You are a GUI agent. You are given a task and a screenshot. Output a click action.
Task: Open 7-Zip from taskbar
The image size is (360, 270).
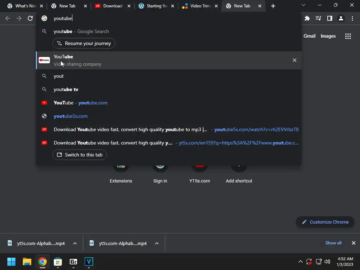[73, 262]
